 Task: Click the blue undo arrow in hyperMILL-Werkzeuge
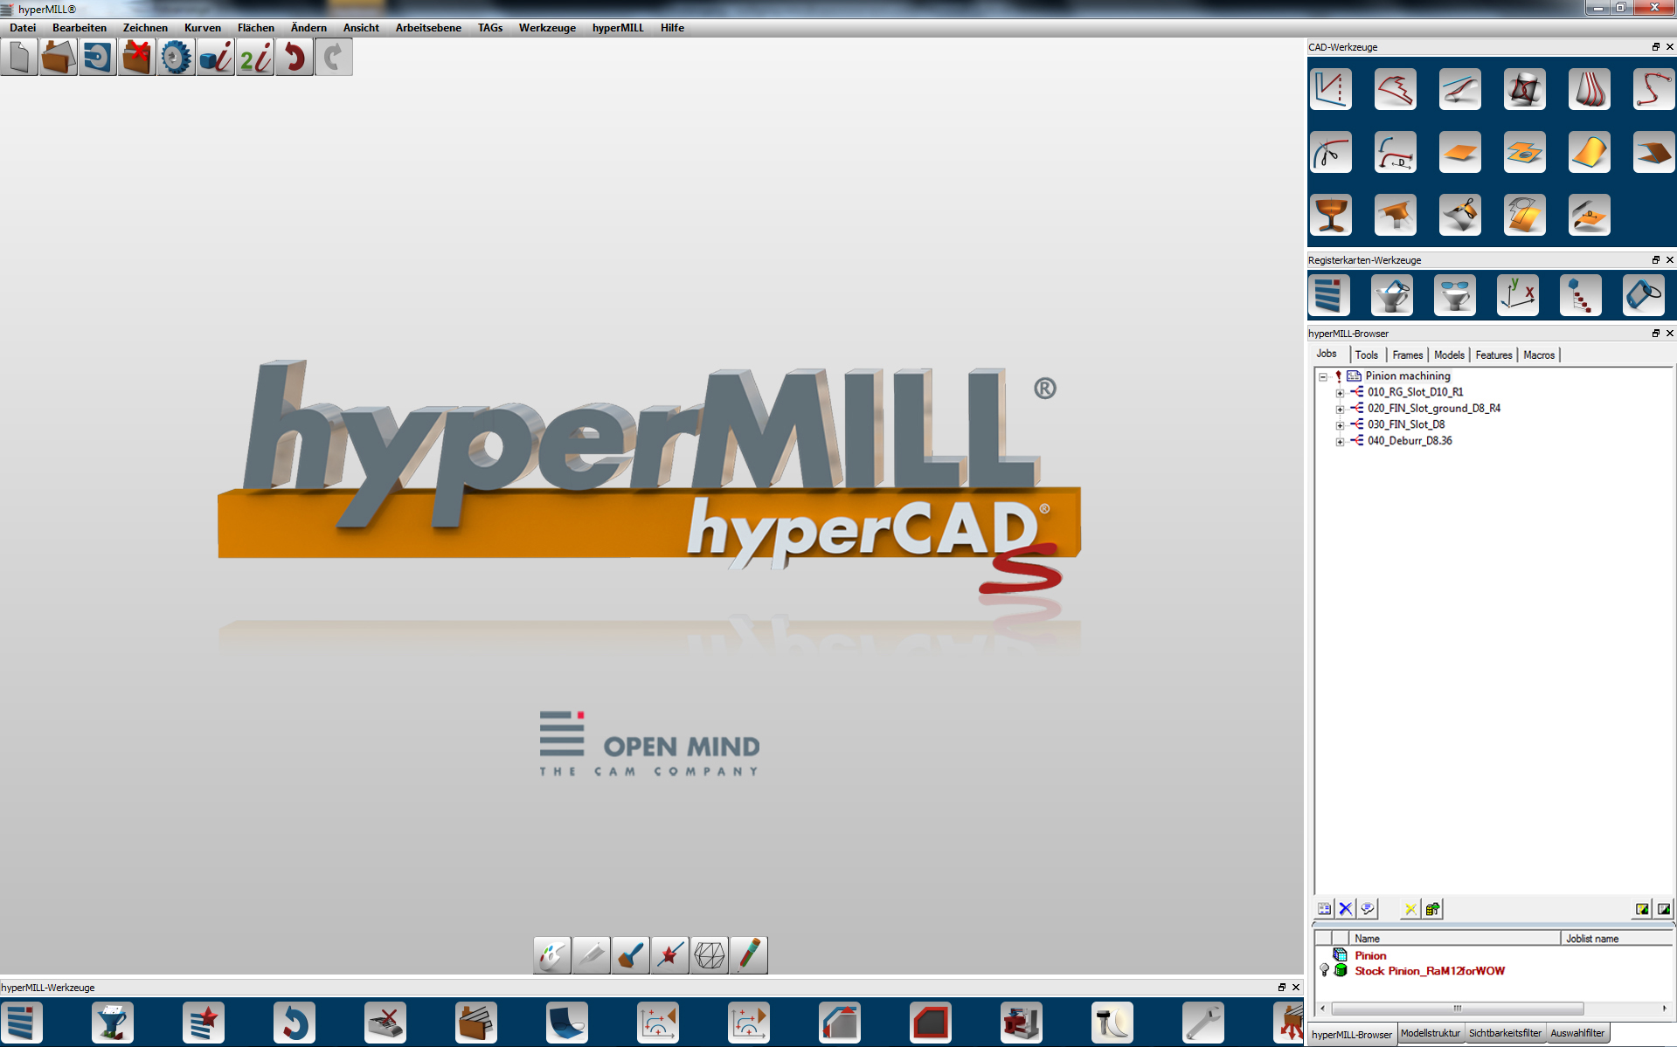point(295,1022)
